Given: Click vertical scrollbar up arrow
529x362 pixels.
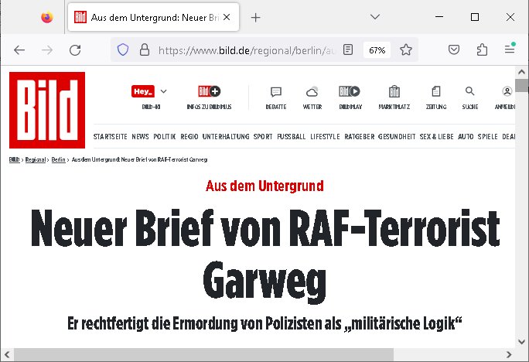Looking at the screenshot, I should pyautogui.click(x=521, y=72).
